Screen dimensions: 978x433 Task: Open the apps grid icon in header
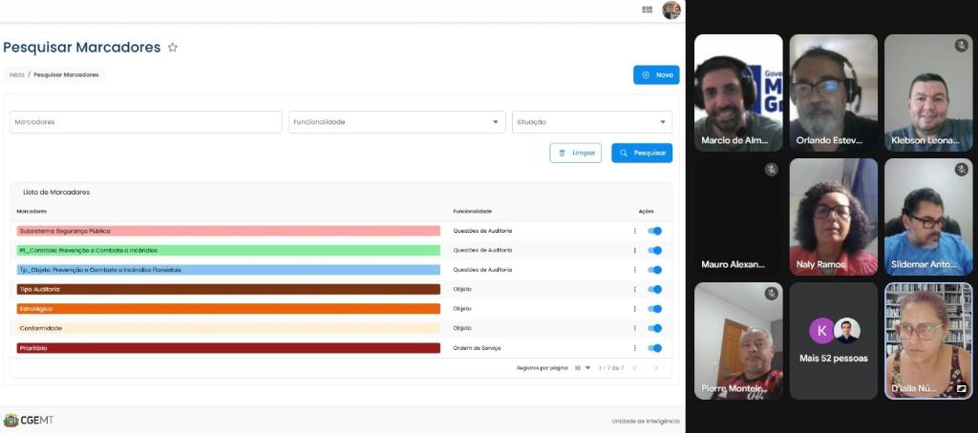[x=648, y=10]
